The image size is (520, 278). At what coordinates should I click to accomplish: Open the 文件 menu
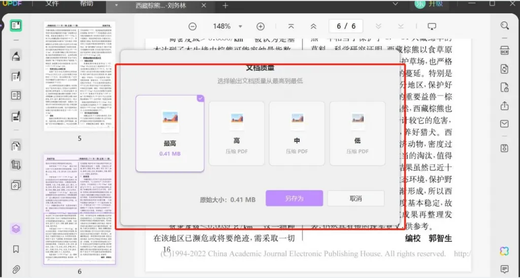click(x=52, y=4)
